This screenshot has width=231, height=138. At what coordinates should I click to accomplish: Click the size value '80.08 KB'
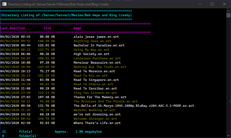[x=47, y=37]
